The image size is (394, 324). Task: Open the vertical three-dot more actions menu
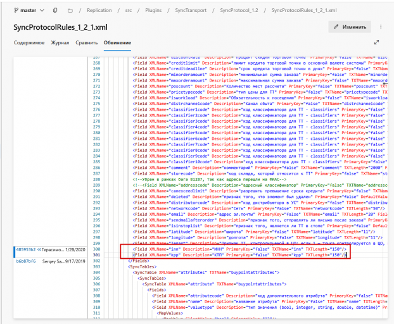pos(381,27)
